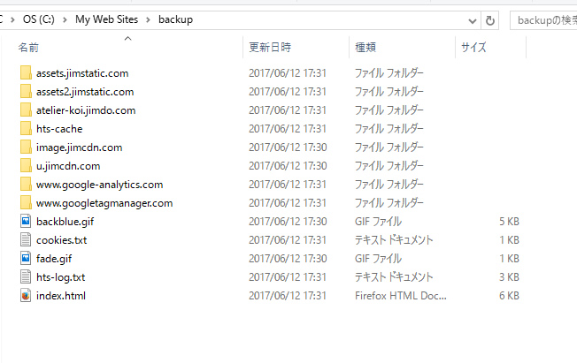Select the index.html file name

[x=61, y=296]
